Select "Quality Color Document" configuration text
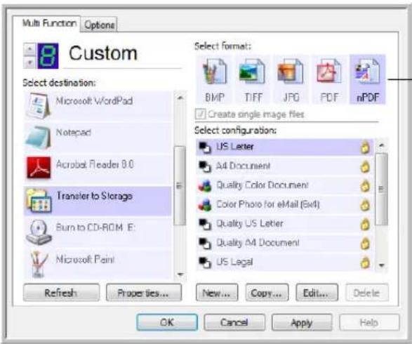The image size is (412, 344). (x=263, y=185)
